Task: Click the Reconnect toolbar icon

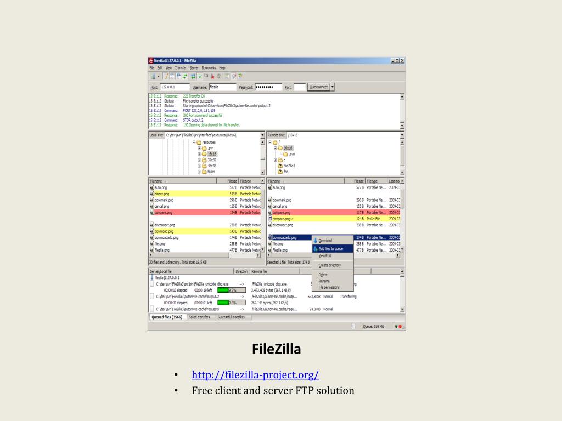Action: click(218, 76)
